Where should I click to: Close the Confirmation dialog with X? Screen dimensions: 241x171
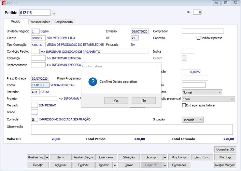click(157, 66)
